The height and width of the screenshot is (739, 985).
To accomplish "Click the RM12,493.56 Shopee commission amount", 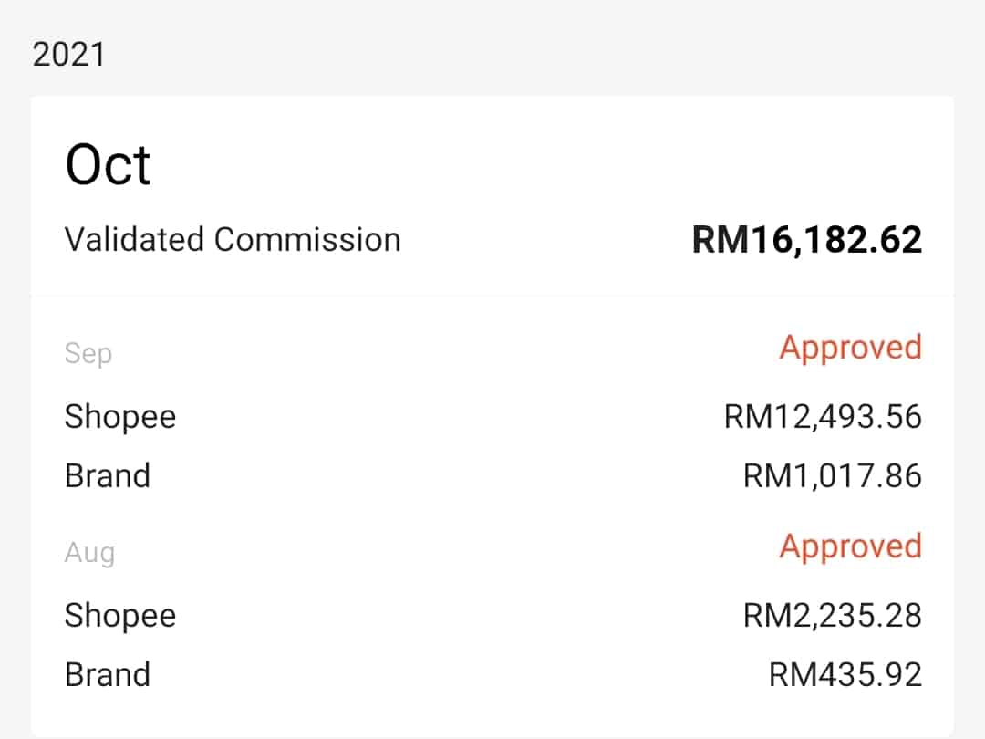I will (823, 417).
